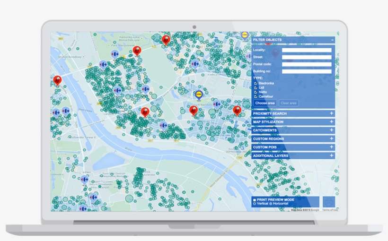Focus the Locality input field
388x241 pixels.
(x=307, y=50)
